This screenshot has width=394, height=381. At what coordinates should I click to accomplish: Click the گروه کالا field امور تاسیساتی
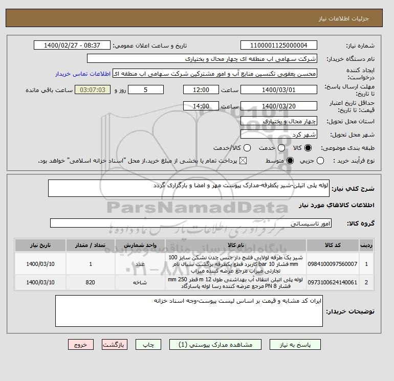pyautogui.click(x=191, y=223)
